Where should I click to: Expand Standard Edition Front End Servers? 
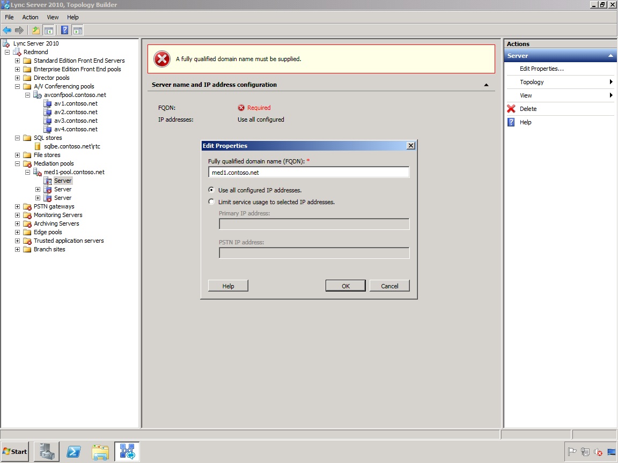click(x=17, y=61)
